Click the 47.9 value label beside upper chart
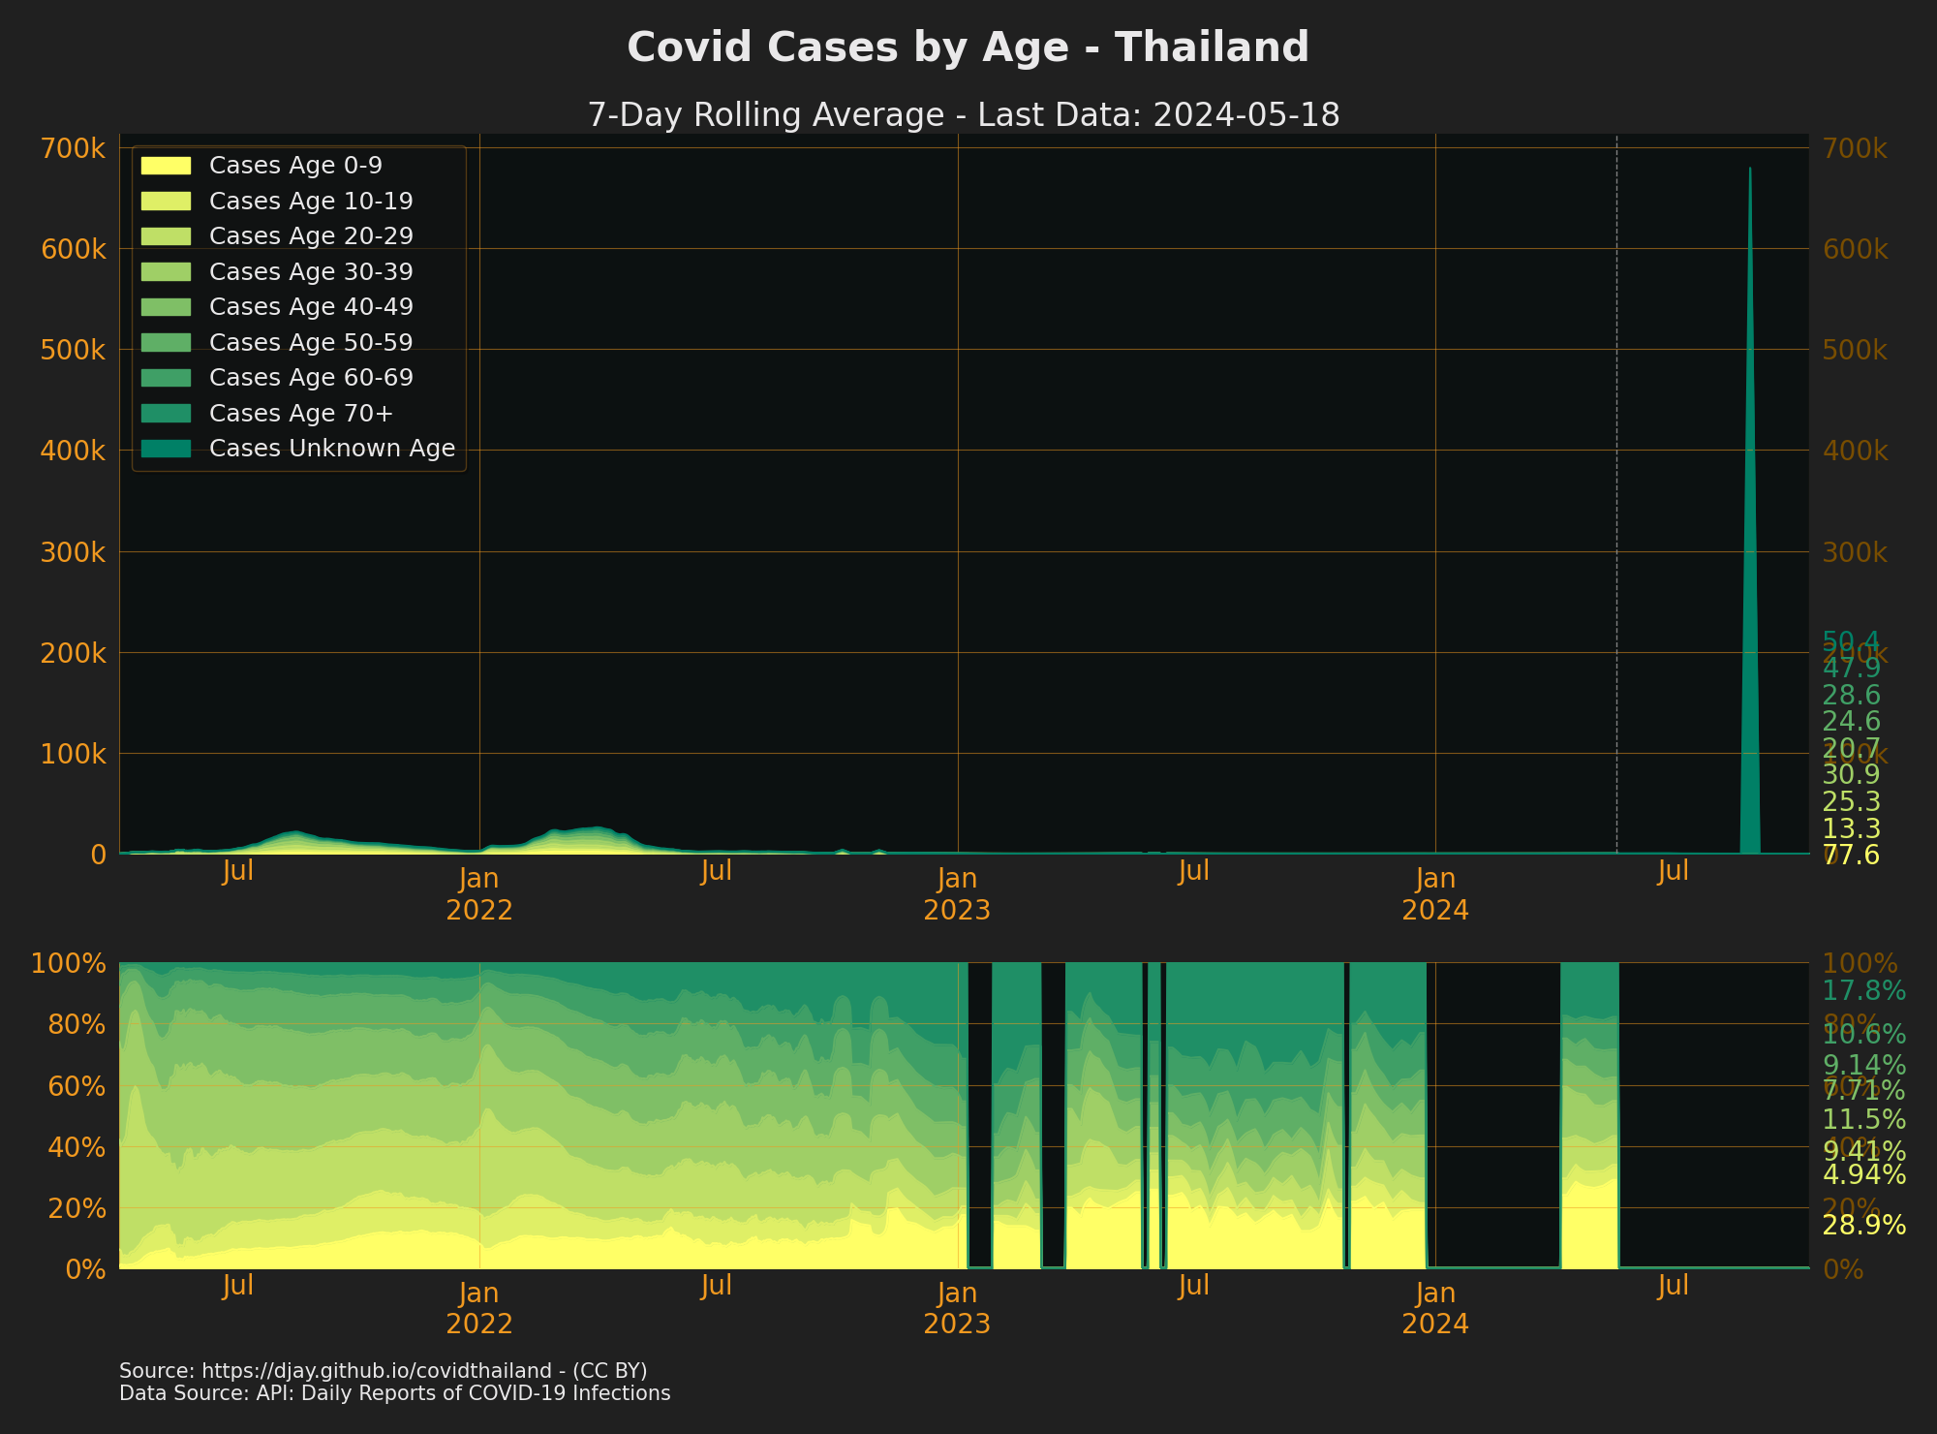The width and height of the screenshot is (1937, 1434). (x=1851, y=669)
